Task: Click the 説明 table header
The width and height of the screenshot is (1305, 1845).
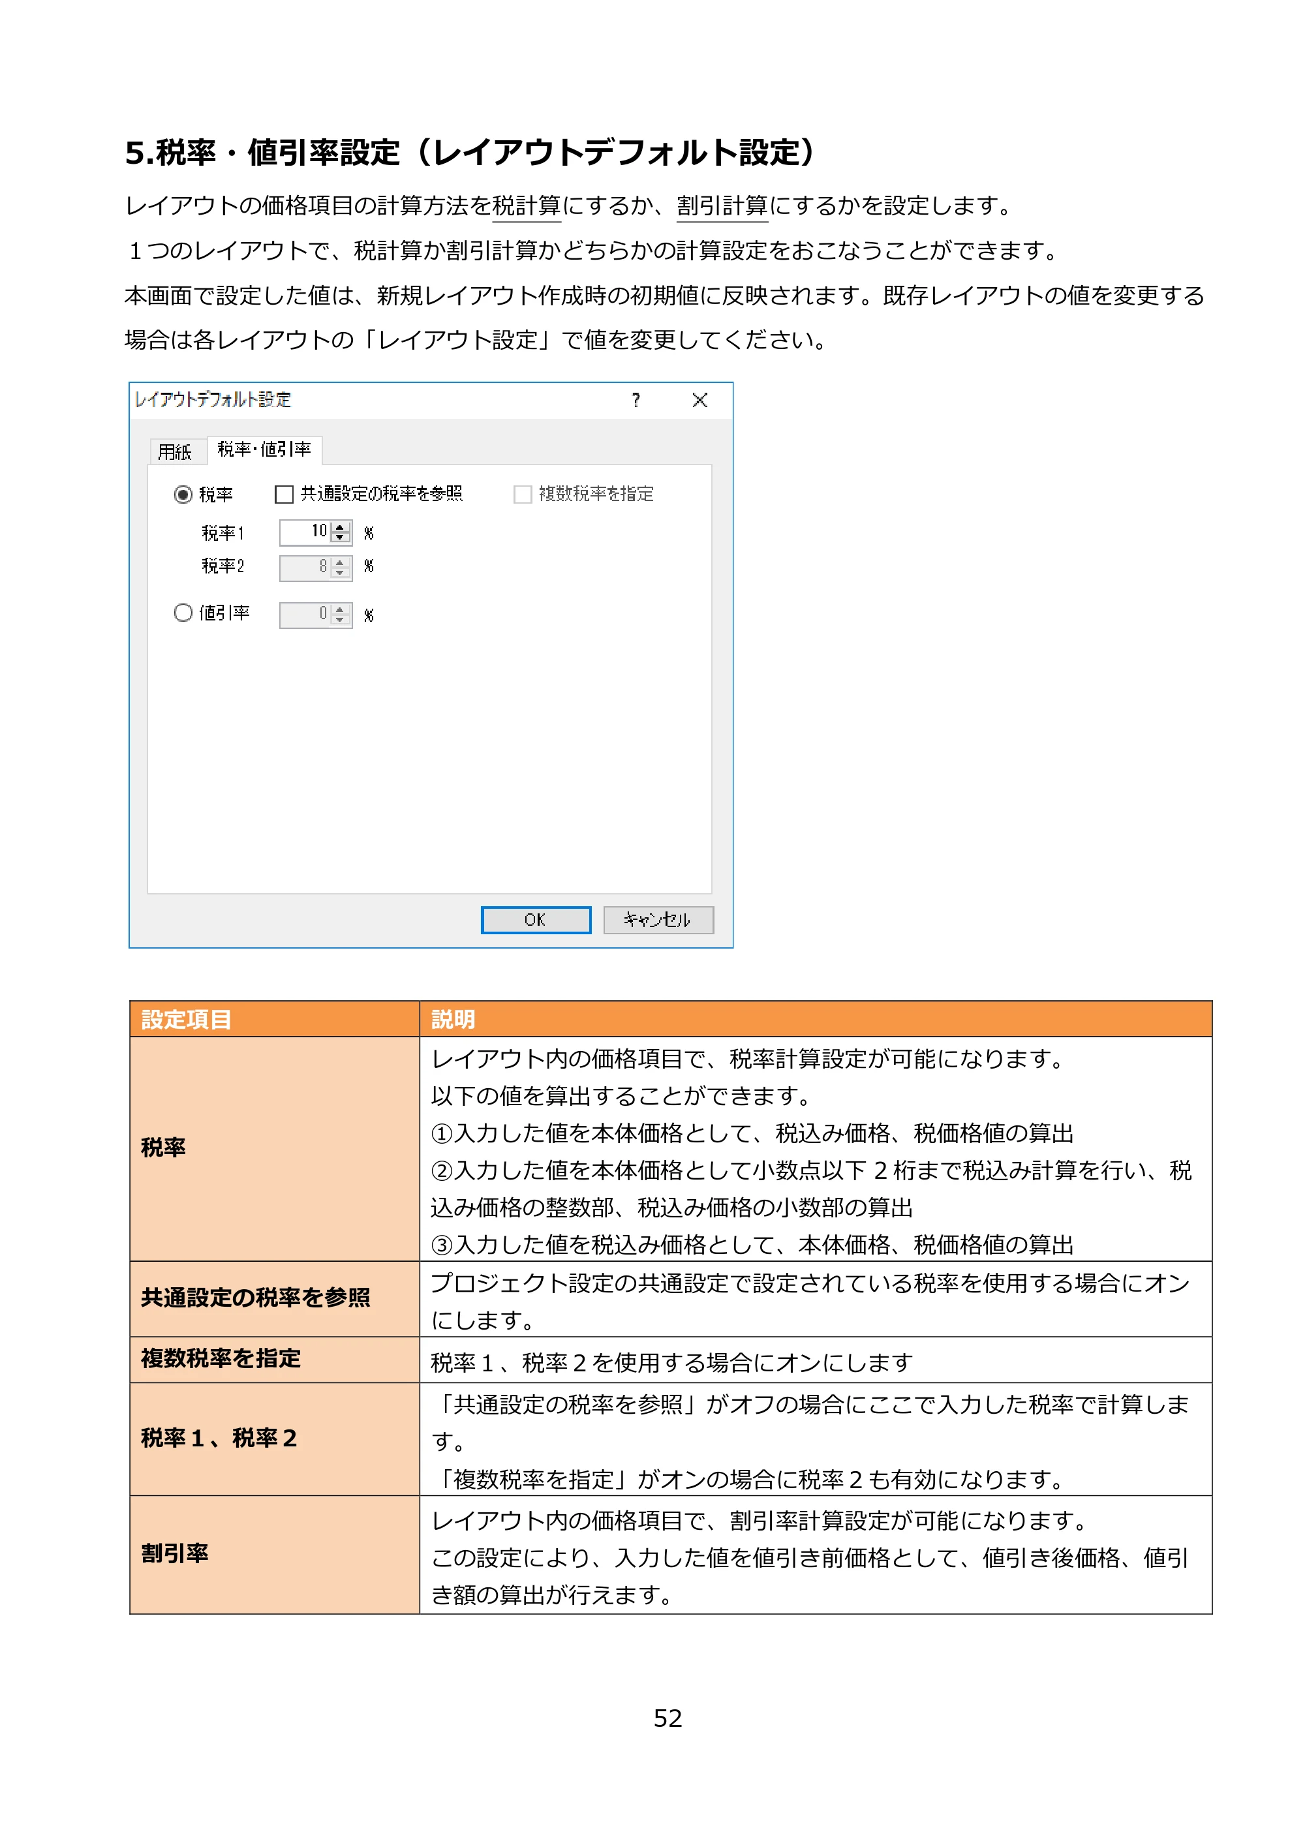Action: pos(816,1019)
